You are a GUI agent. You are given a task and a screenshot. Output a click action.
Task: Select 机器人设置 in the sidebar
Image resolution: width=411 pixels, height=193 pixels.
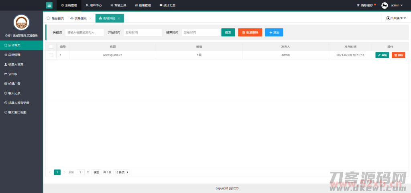coord(16,64)
